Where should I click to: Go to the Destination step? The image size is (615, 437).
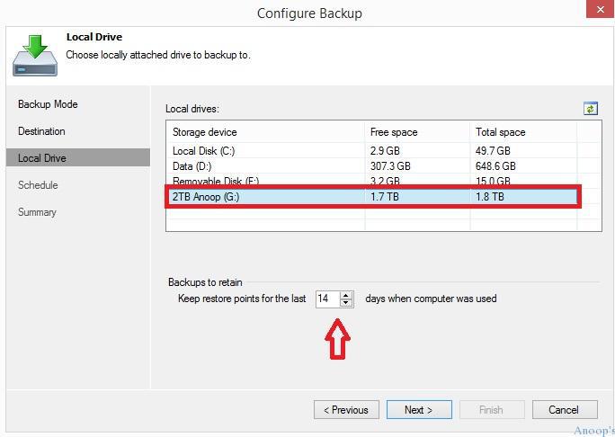tap(41, 131)
